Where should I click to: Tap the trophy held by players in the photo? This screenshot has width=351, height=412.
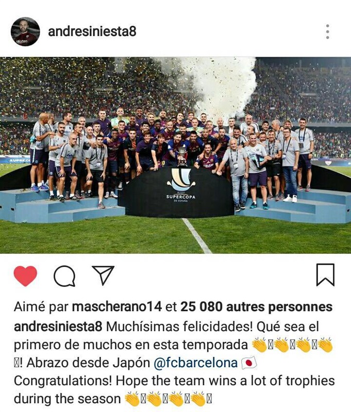coord(181,157)
